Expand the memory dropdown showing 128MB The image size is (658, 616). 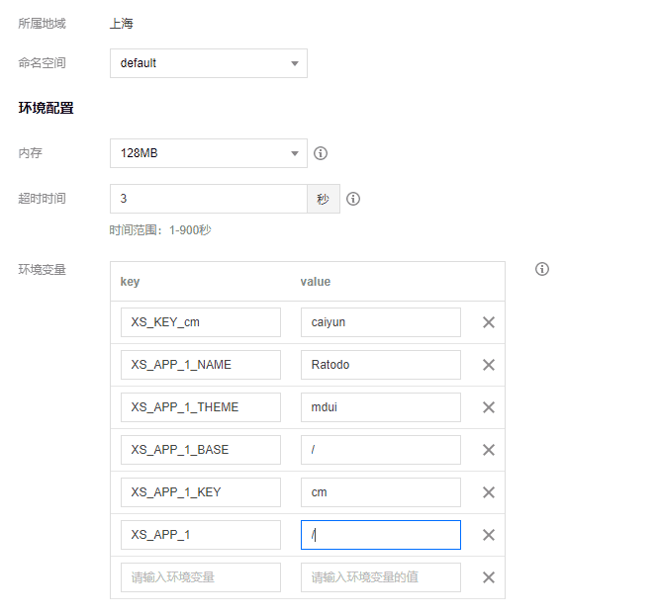point(208,154)
